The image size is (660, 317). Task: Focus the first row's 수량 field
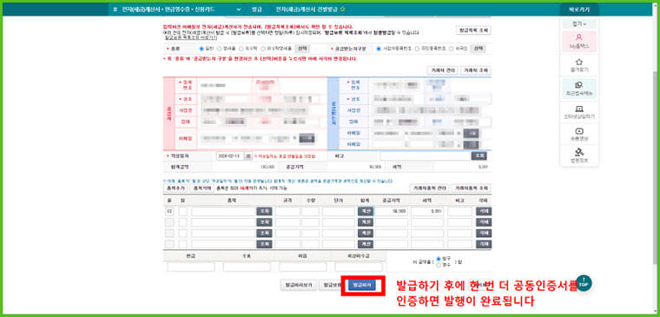[x=311, y=211]
